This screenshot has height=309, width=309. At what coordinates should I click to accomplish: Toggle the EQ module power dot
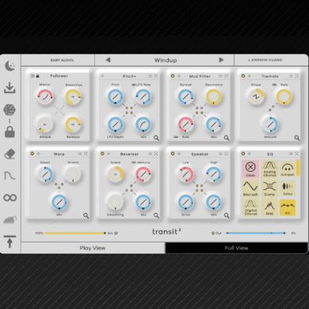click(x=243, y=154)
